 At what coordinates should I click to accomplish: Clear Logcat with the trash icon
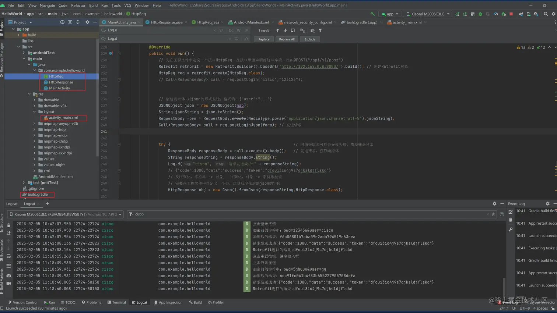[9, 225]
